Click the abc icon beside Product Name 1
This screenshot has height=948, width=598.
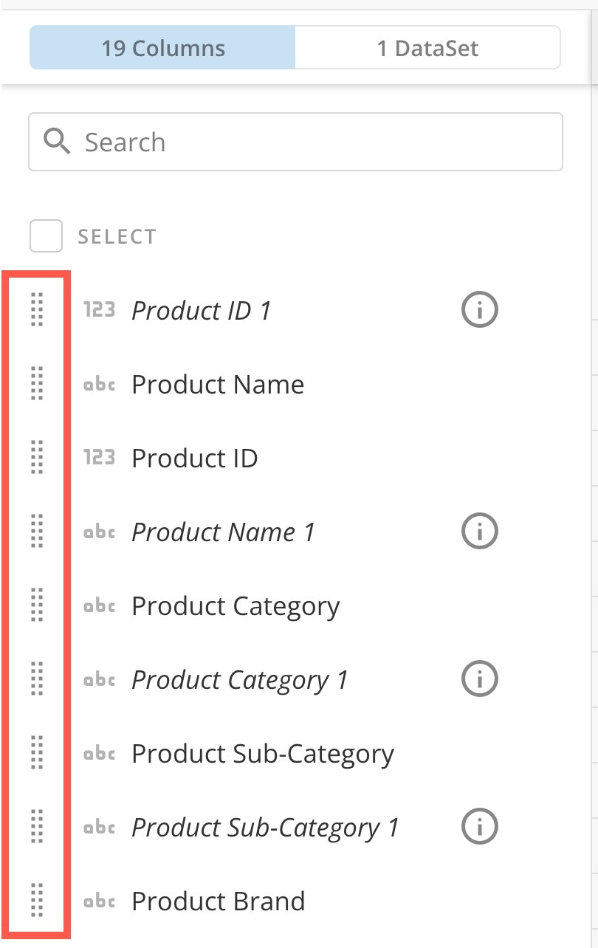[101, 532]
